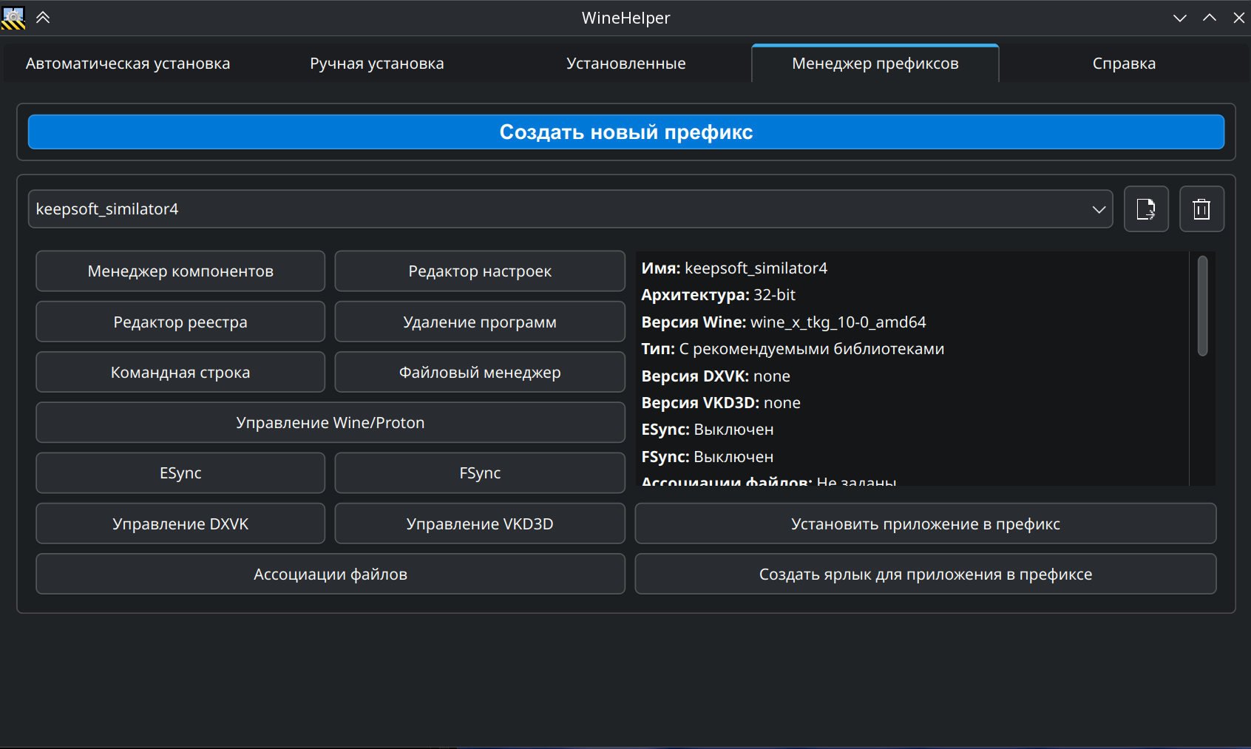
Task: Click Управление Wine/Proton button
Action: pos(330,422)
